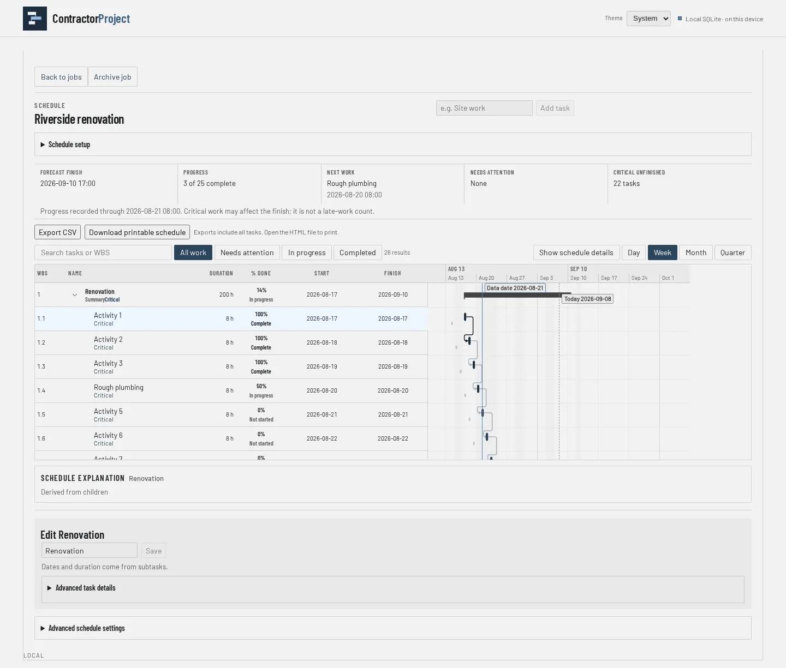Click the Local SQLite status indicator square
This screenshot has height=668, width=786.
click(x=680, y=19)
